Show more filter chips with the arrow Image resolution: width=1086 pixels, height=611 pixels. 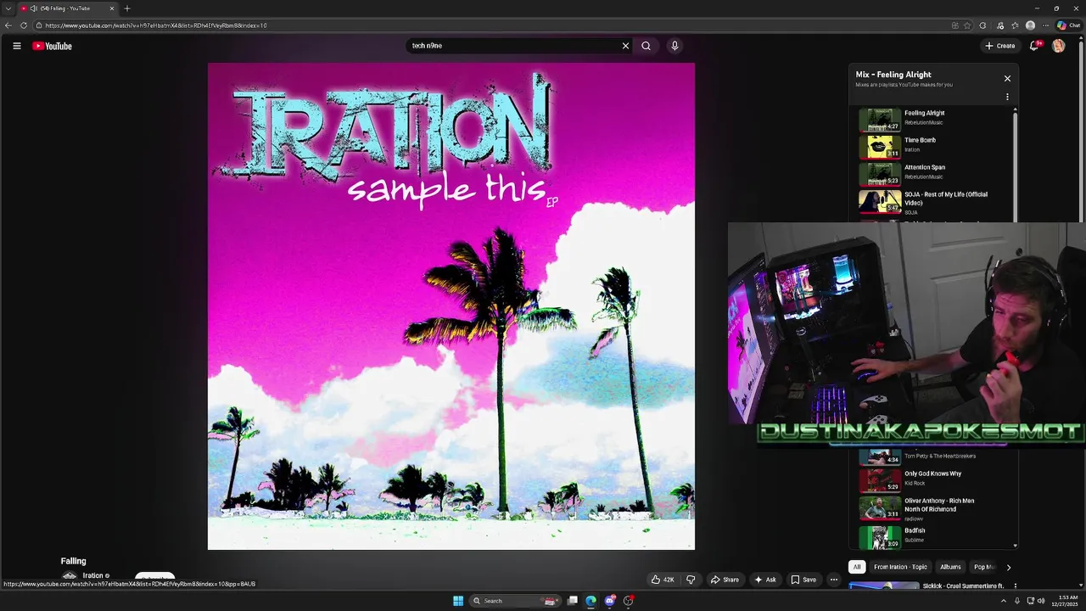click(x=1008, y=567)
